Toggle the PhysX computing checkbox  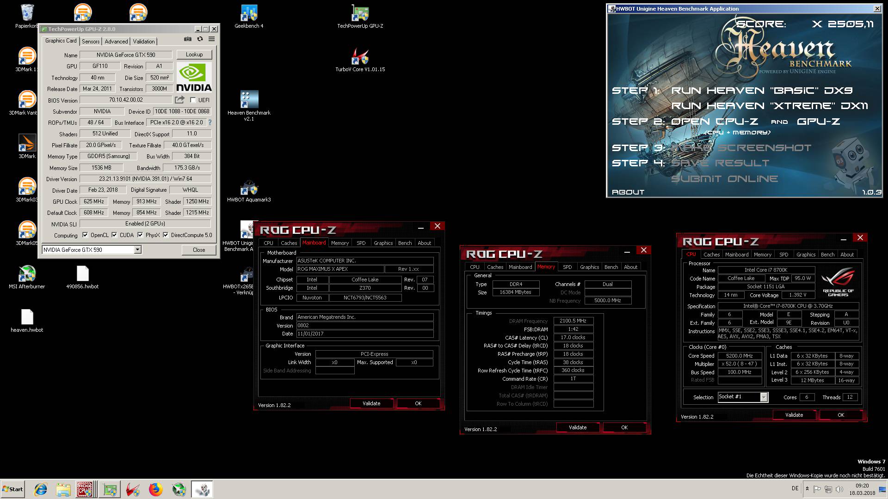coord(140,235)
